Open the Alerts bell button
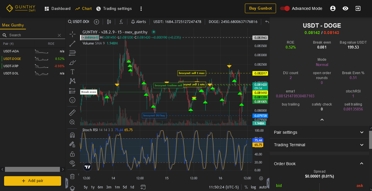 138,22
